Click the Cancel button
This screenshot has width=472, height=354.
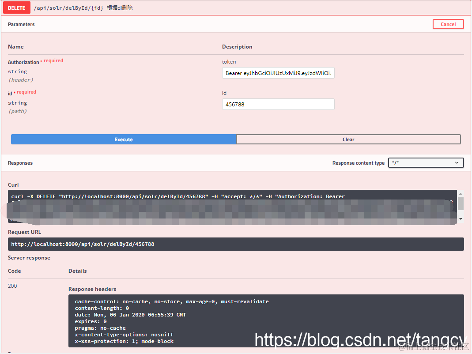coord(448,24)
